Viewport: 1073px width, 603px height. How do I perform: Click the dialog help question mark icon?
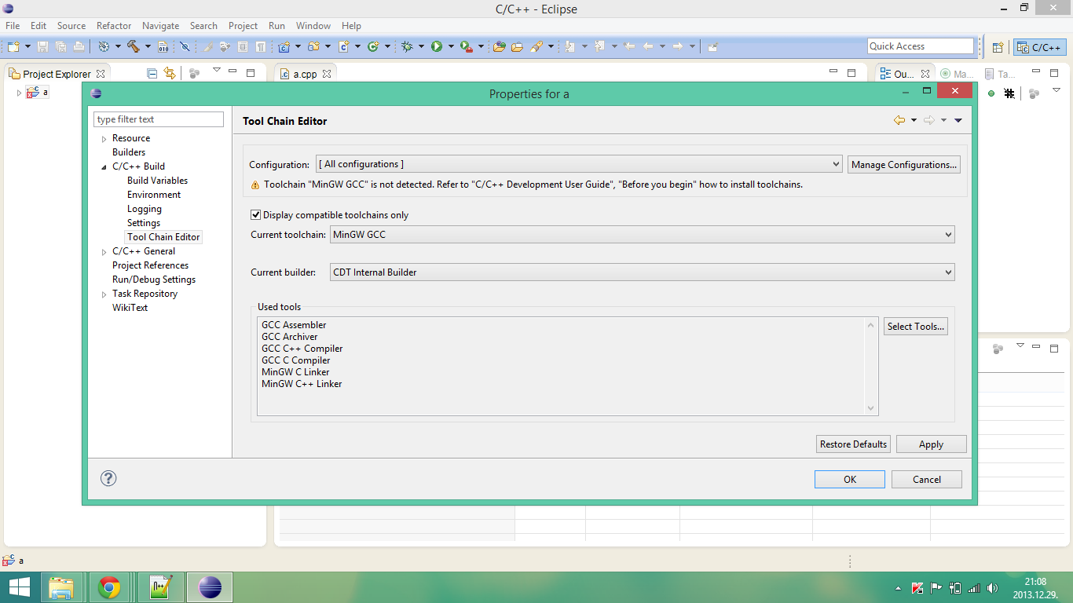[108, 478]
